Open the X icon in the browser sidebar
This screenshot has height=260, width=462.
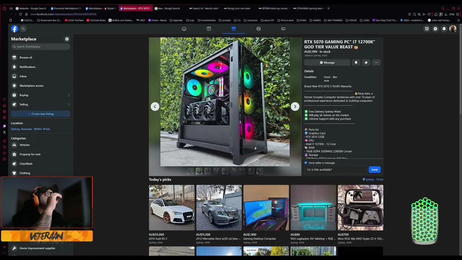[4, 132]
